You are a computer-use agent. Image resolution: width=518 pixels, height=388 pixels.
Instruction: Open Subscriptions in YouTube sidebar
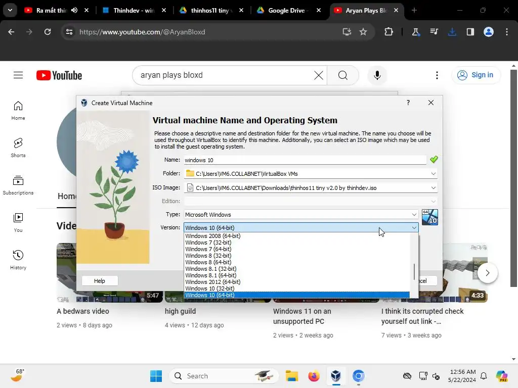[18, 185]
